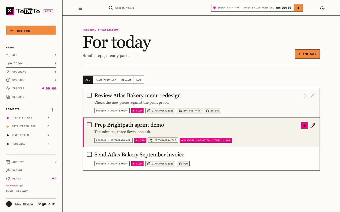
Task: Open the Personal project
Action: pos(28,144)
